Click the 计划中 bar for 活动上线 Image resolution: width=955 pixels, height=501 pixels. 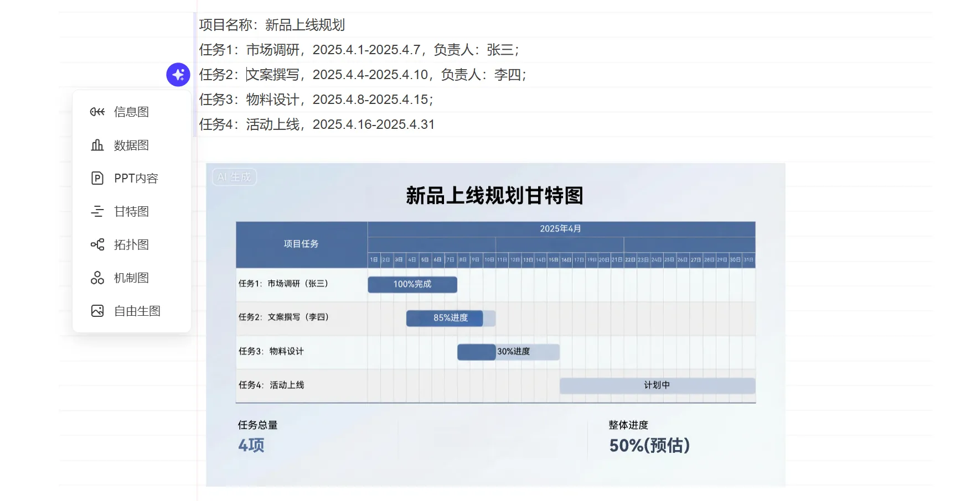657,385
